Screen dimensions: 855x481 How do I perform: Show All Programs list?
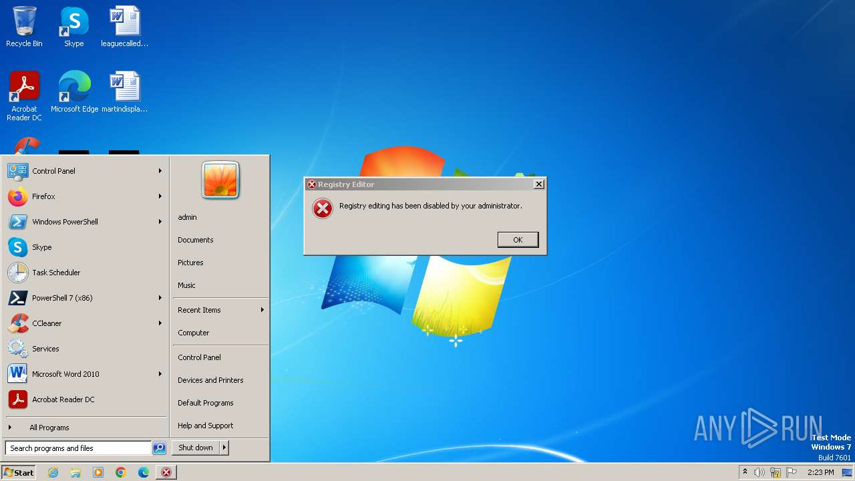click(x=85, y=428)
